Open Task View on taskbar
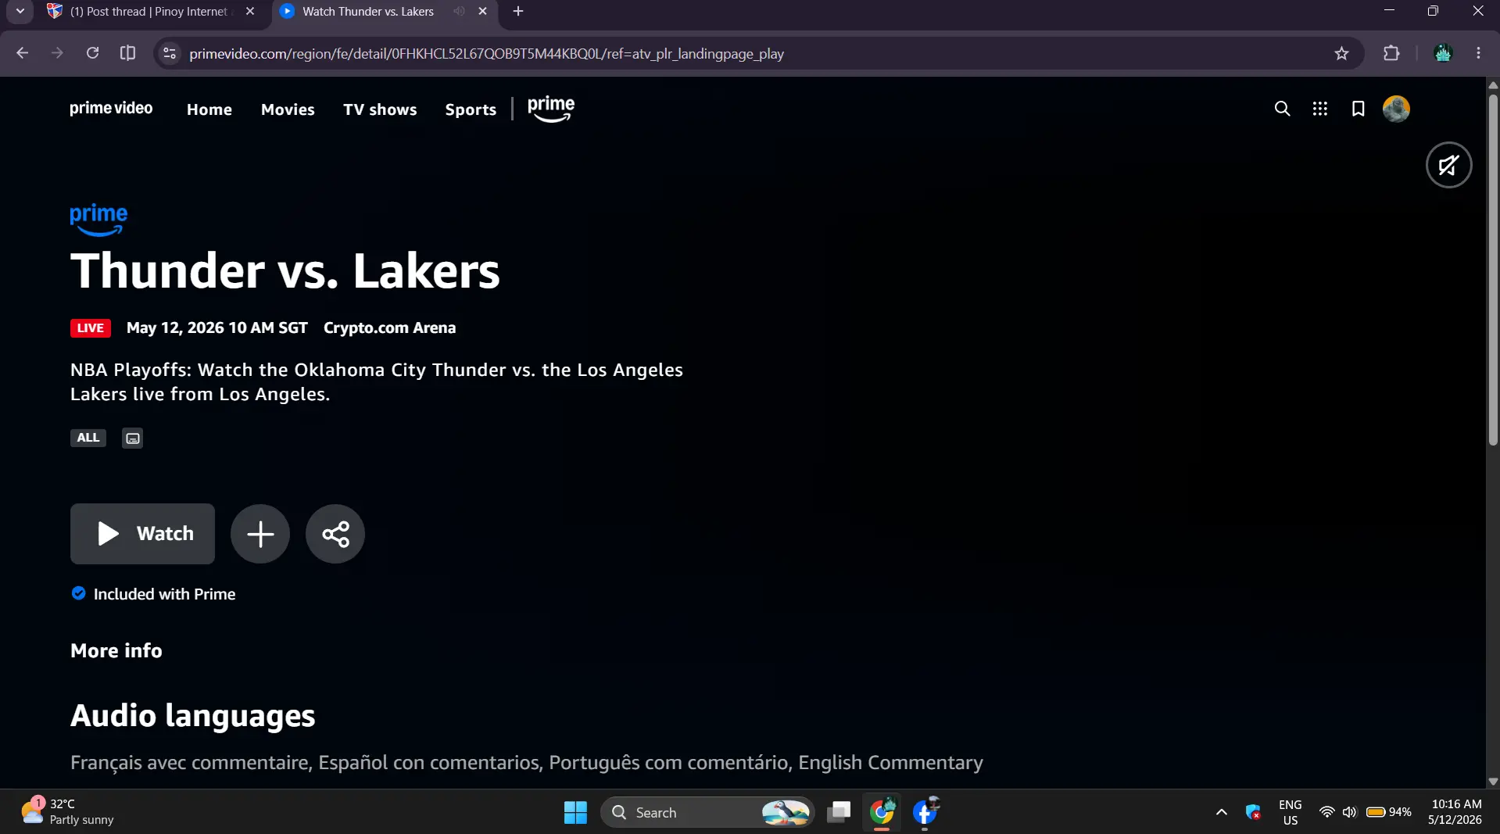The height and width of the screenshot is (834, 1500). pos(839,812)
